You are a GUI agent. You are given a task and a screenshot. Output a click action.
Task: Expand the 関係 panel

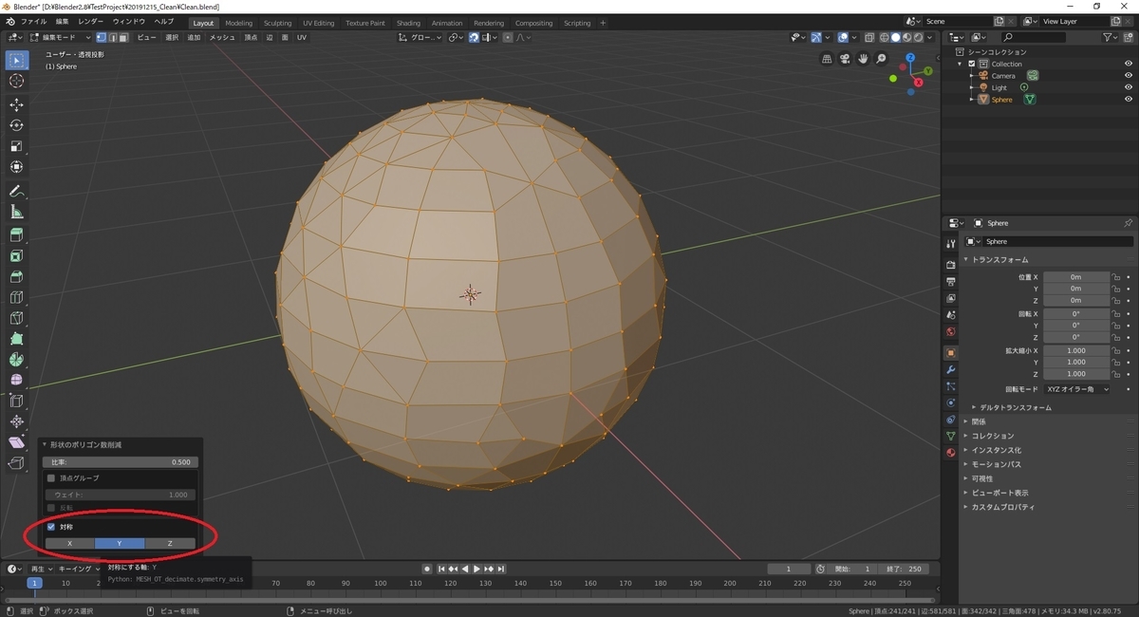(x=979, y=421)
